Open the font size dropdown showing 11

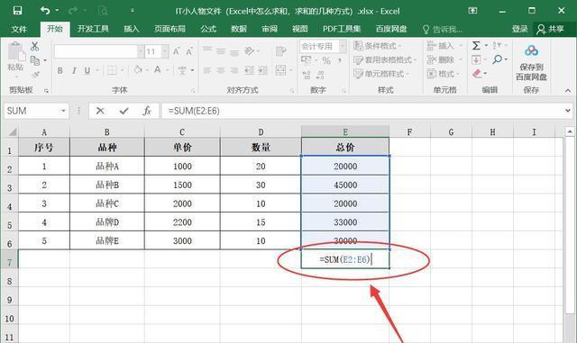point(165,51)
